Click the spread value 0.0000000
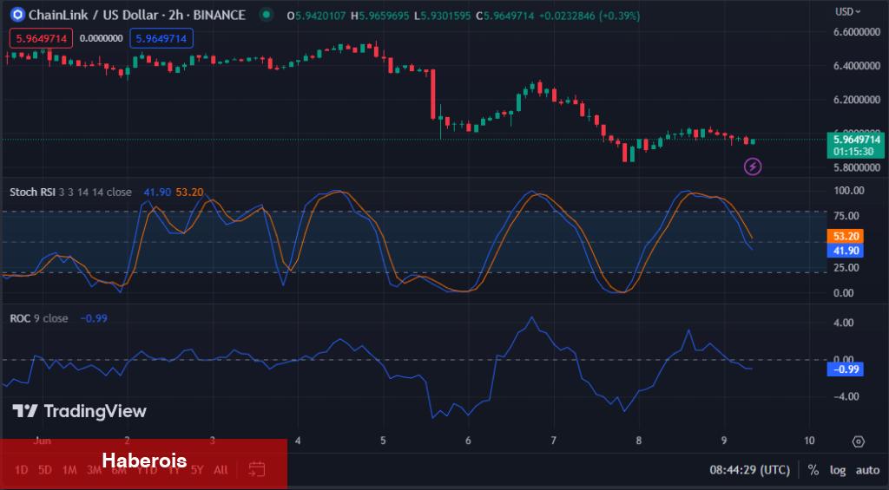 pos(101,38)
